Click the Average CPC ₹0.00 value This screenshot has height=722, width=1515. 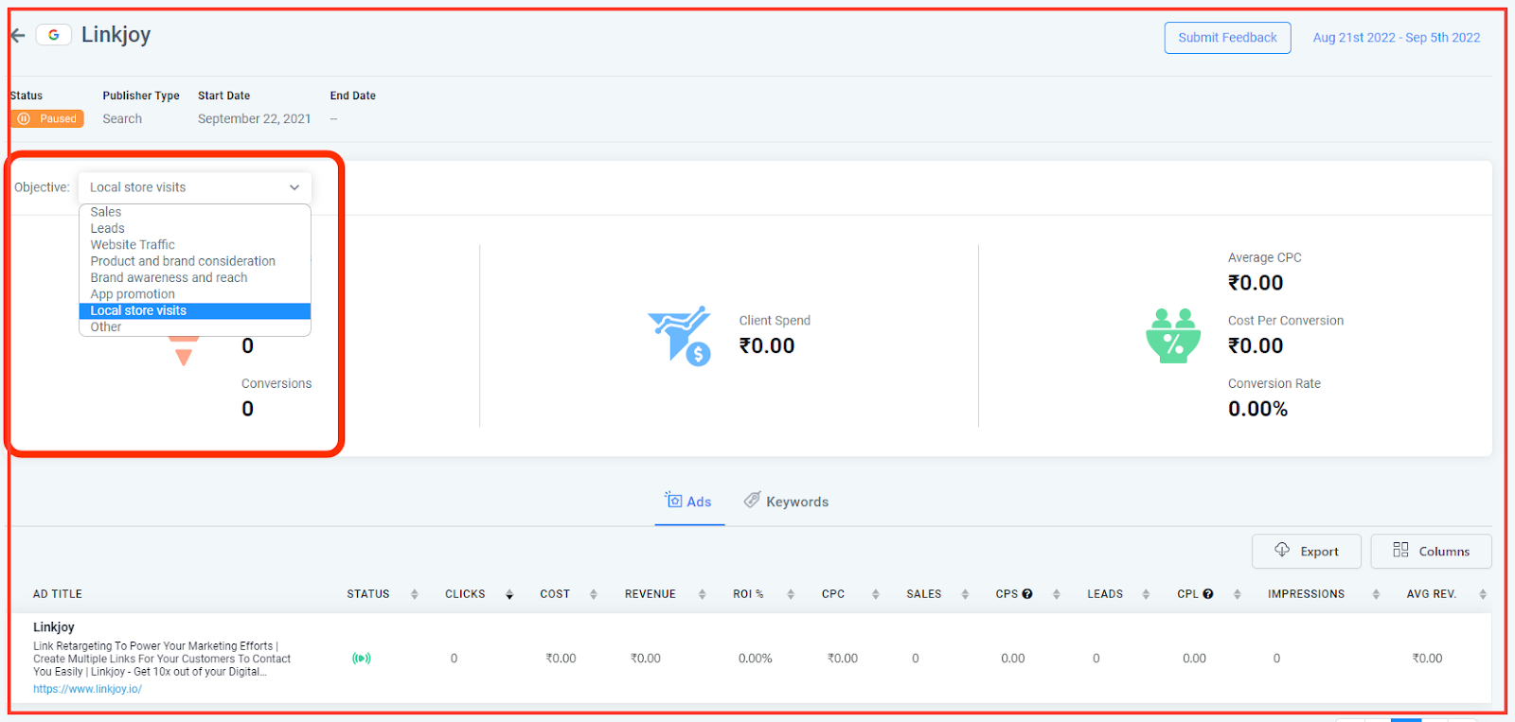1256,283
